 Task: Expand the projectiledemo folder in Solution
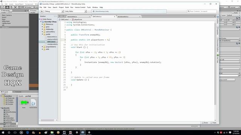point(43,46)
